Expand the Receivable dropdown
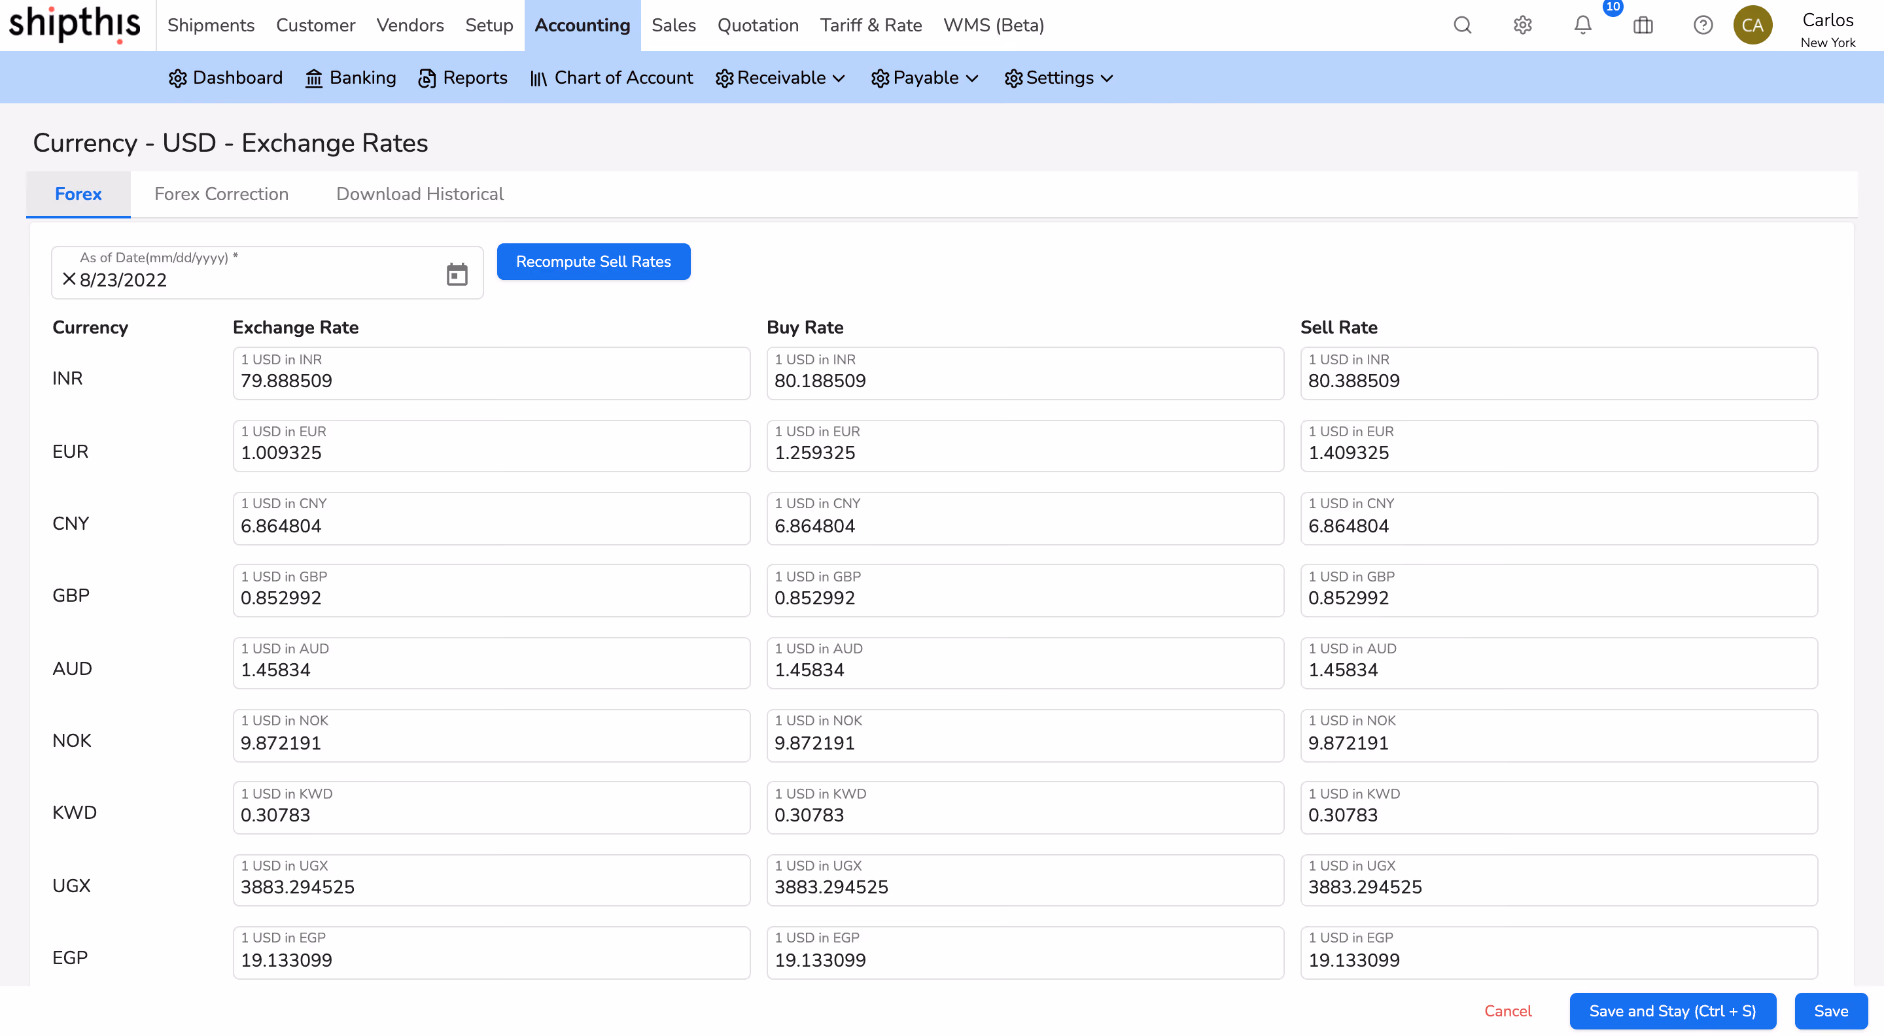This screenshot has height=1036, width=1884. click(780, 77)
